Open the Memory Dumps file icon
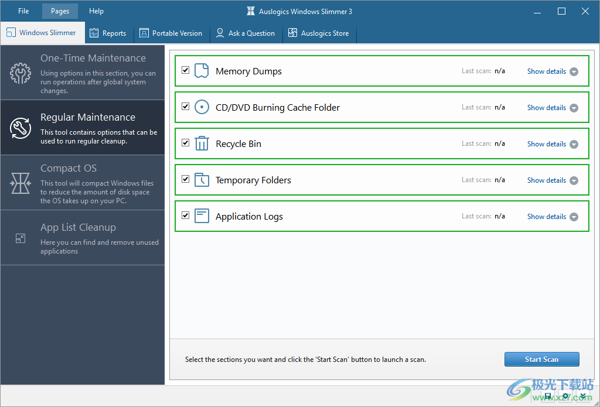Viewport: 600px width, 407px height. point(201,70)
